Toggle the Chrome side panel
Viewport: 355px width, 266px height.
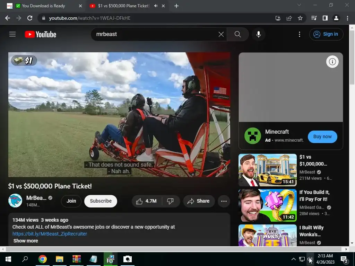coord(325,18)
